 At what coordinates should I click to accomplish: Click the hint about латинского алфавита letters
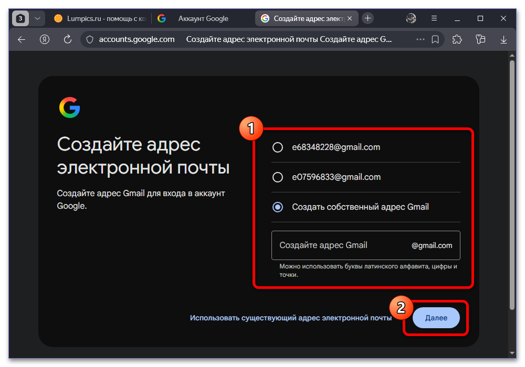coord(368,271)
